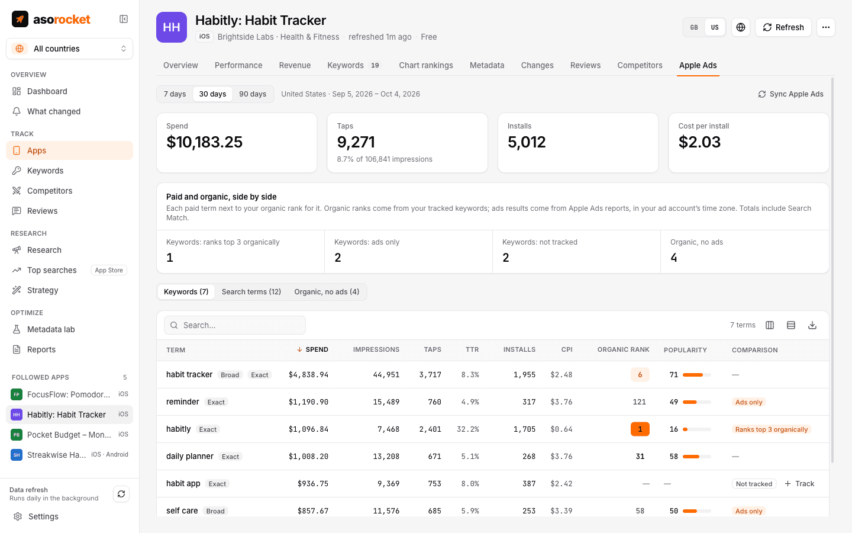852x533 pixels.
Task: Sort by Popularity column
Action: coord(685,350)
